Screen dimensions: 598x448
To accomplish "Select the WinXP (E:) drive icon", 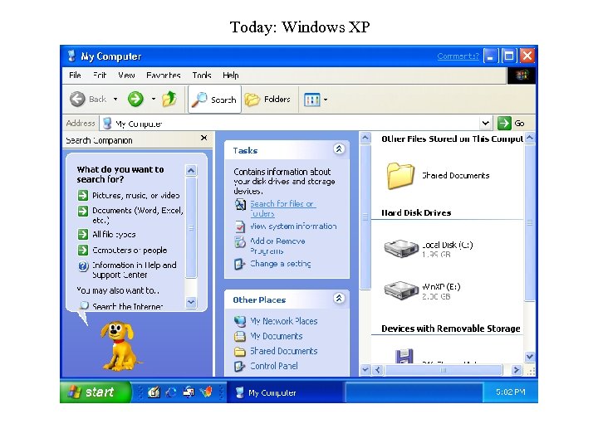I will point(401,290).
